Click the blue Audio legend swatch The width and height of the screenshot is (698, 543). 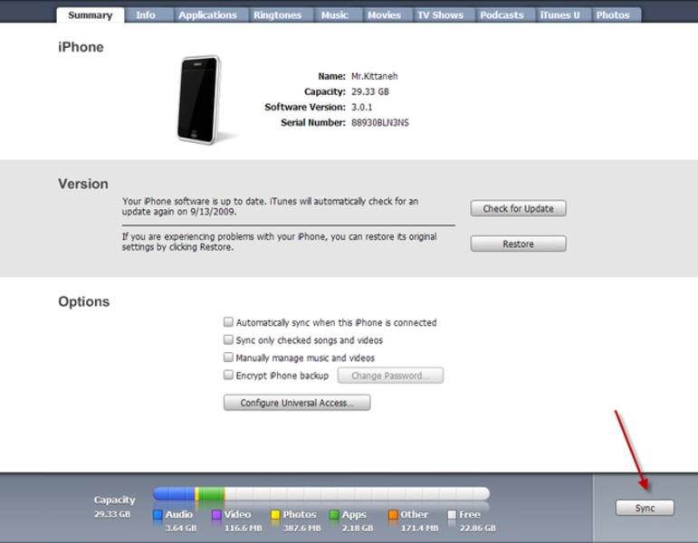(x=158, y=515)
